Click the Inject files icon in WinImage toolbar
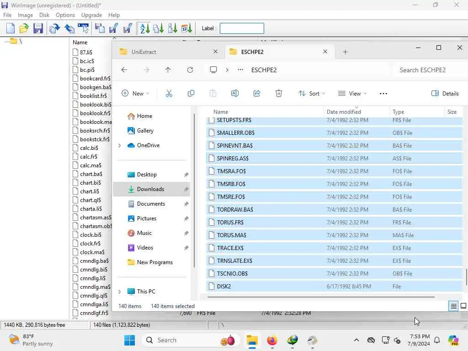The width and height of the screenshot is (468, 351). click(x=69, y=28)
